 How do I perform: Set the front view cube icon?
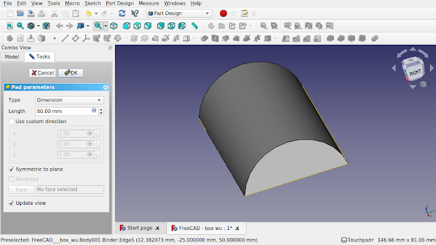click(127, 26)
